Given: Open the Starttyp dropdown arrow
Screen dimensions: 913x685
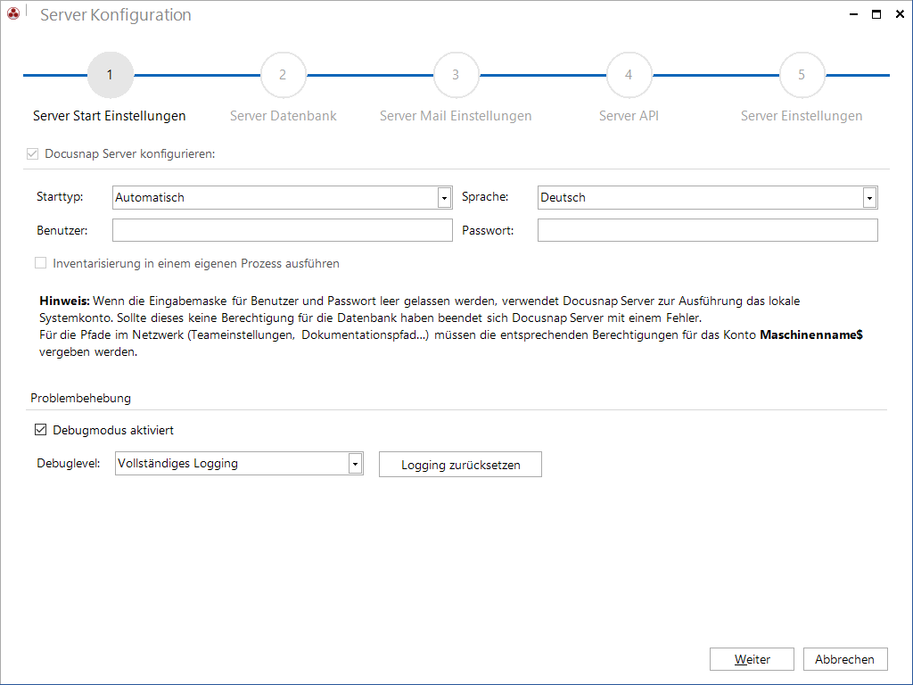Looking at the screenshot, I should point(444,197).
